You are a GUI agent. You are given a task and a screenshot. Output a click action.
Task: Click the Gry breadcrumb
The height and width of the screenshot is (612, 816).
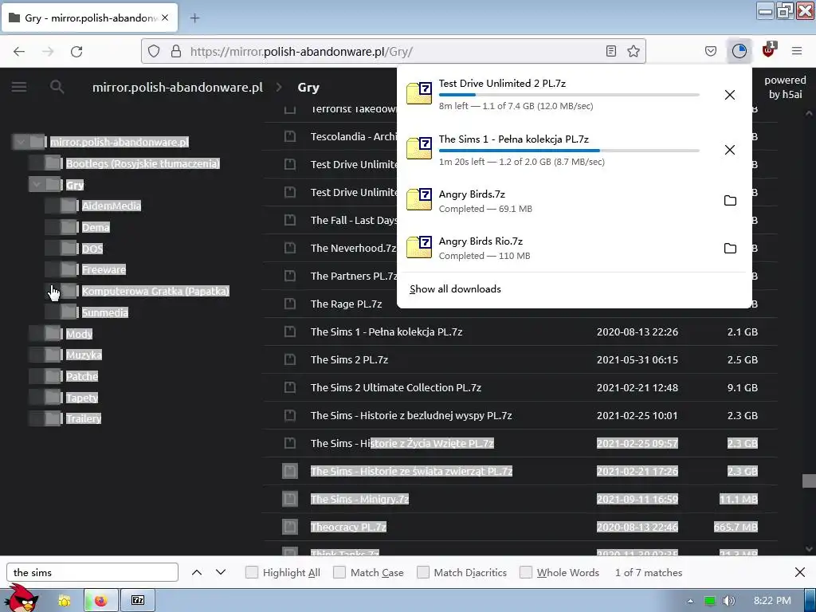click(x=308, y=88)
